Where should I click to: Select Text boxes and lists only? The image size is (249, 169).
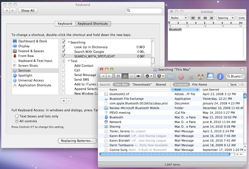click(17, 116)
